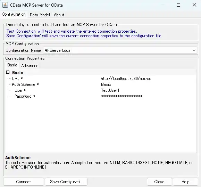The image size is (201, 187).
Task: Click the Save Configuration button
Action: click(x=66, y=181)
